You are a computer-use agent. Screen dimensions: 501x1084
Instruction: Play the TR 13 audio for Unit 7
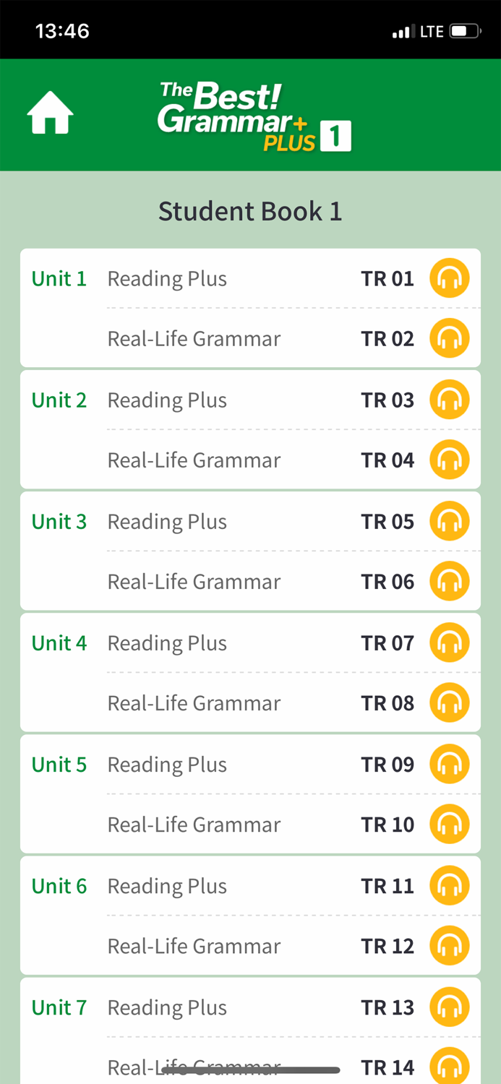(449, 1007)
